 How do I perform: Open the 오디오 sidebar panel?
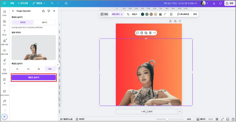[5, 102]
